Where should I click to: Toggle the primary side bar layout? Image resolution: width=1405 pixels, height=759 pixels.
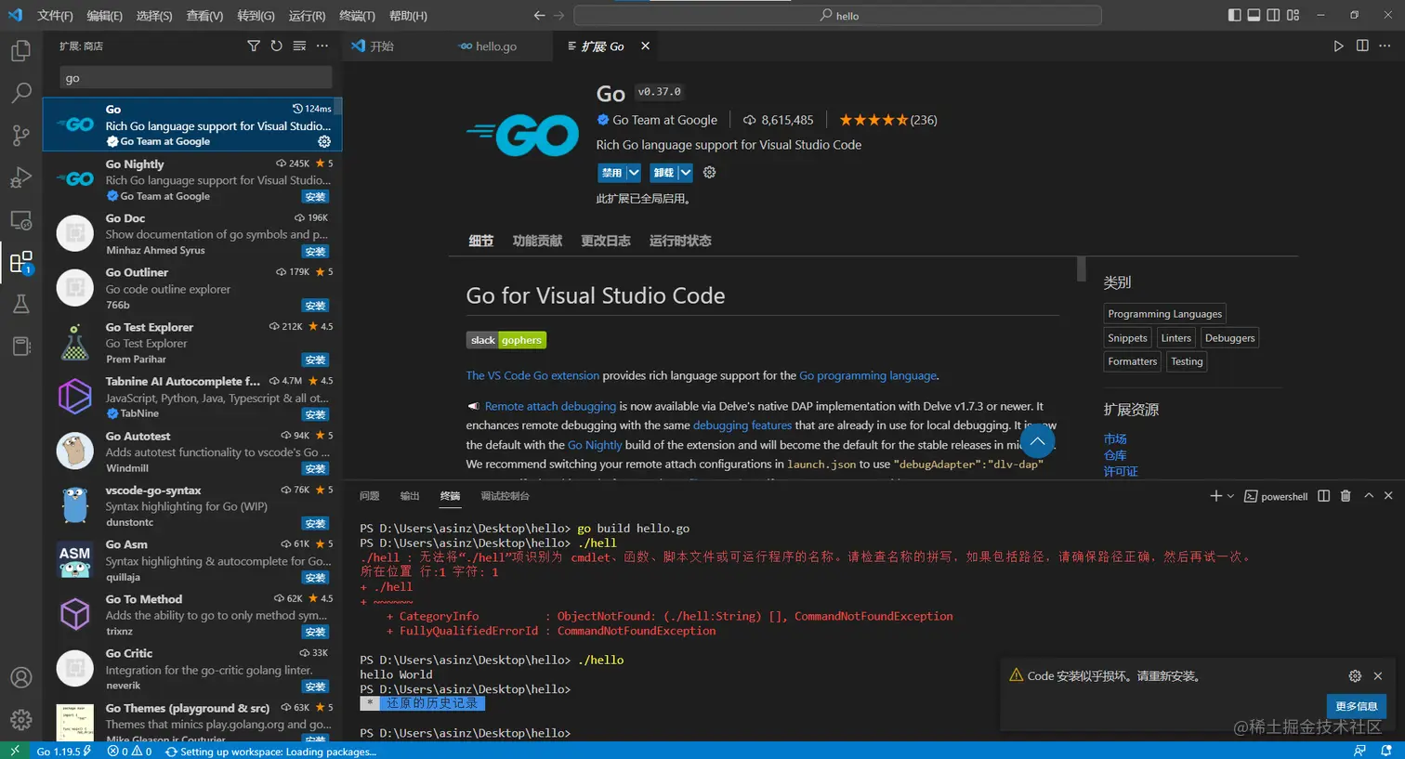tap(1234, 15)
